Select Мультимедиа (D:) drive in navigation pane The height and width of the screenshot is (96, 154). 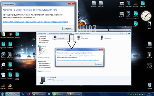click(45, 65)
